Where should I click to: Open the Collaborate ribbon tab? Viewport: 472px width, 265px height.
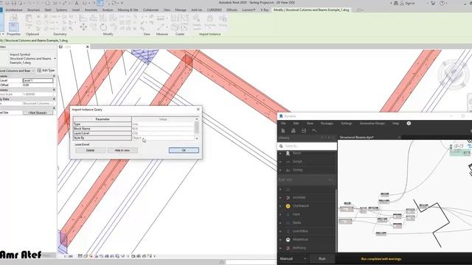tap(150, 10)
